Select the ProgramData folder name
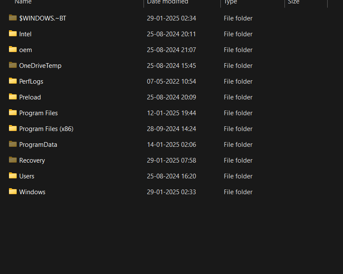The height and width of the screenshot is (274, 343). tap(38, 145)
